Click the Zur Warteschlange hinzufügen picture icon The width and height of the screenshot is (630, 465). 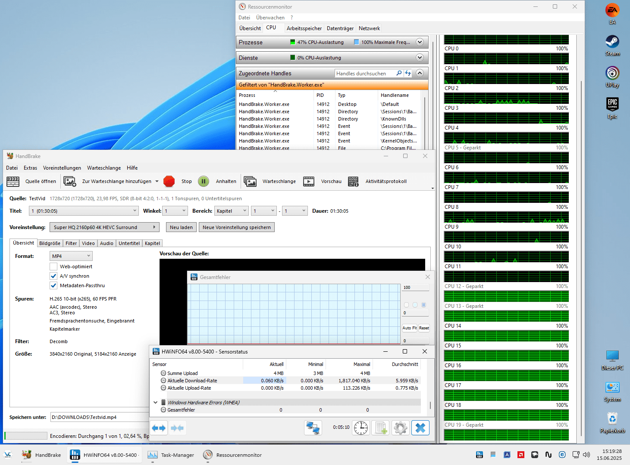coord(70,181)
